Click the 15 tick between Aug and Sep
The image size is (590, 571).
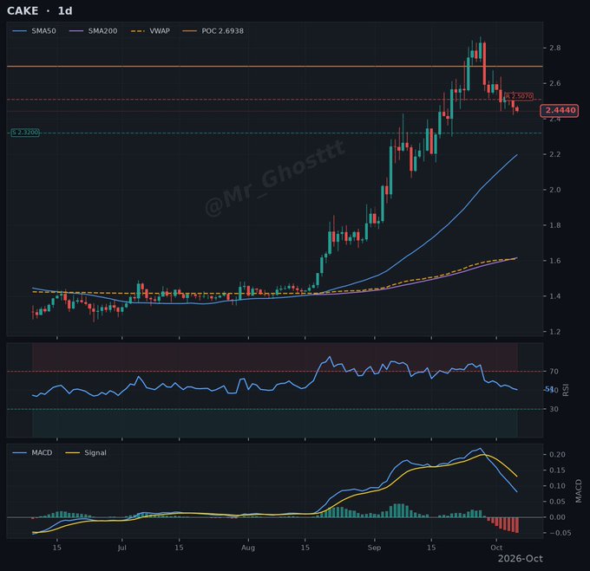(305, 548)
